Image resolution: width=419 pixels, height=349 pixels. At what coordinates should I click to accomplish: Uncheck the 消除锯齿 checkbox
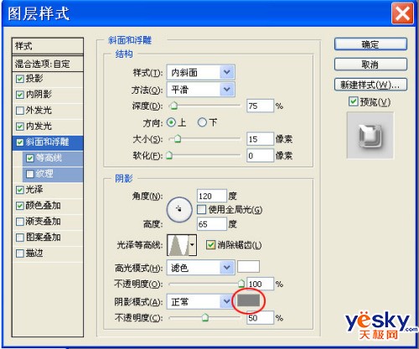[x=210, y=245]
